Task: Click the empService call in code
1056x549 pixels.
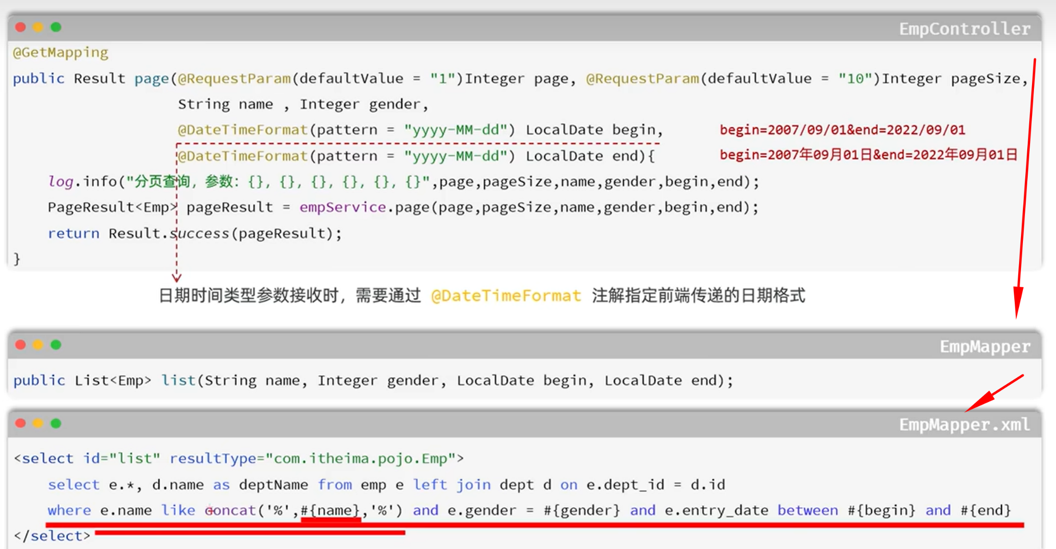Action: click(342, 207)
